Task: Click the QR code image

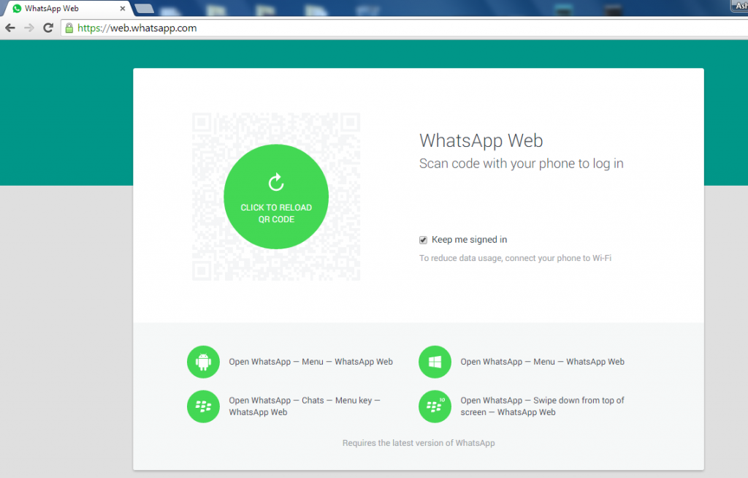Action: pos(275,196)
